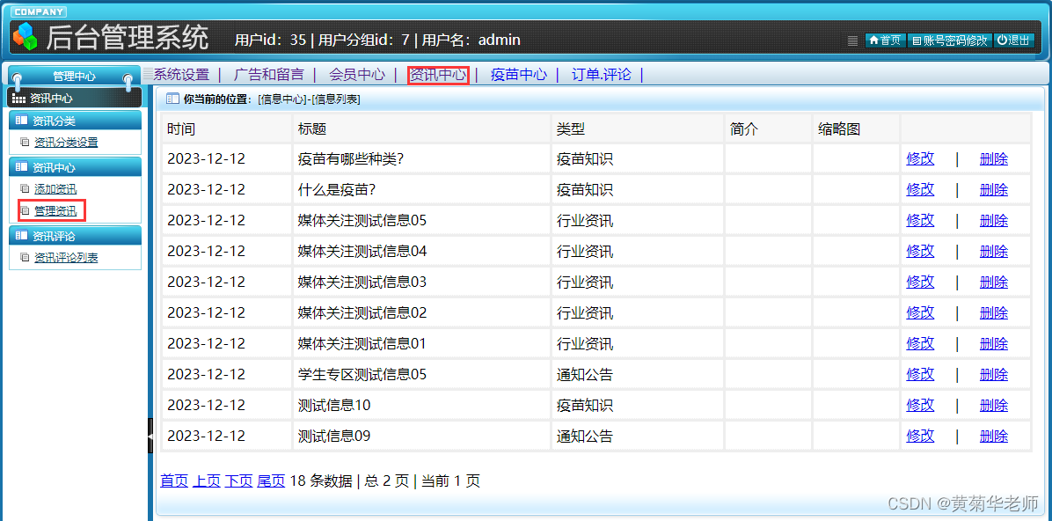Click the icon beside 资讯评论列表
The image size is (1052, 521).
click(x=25, y=257)
